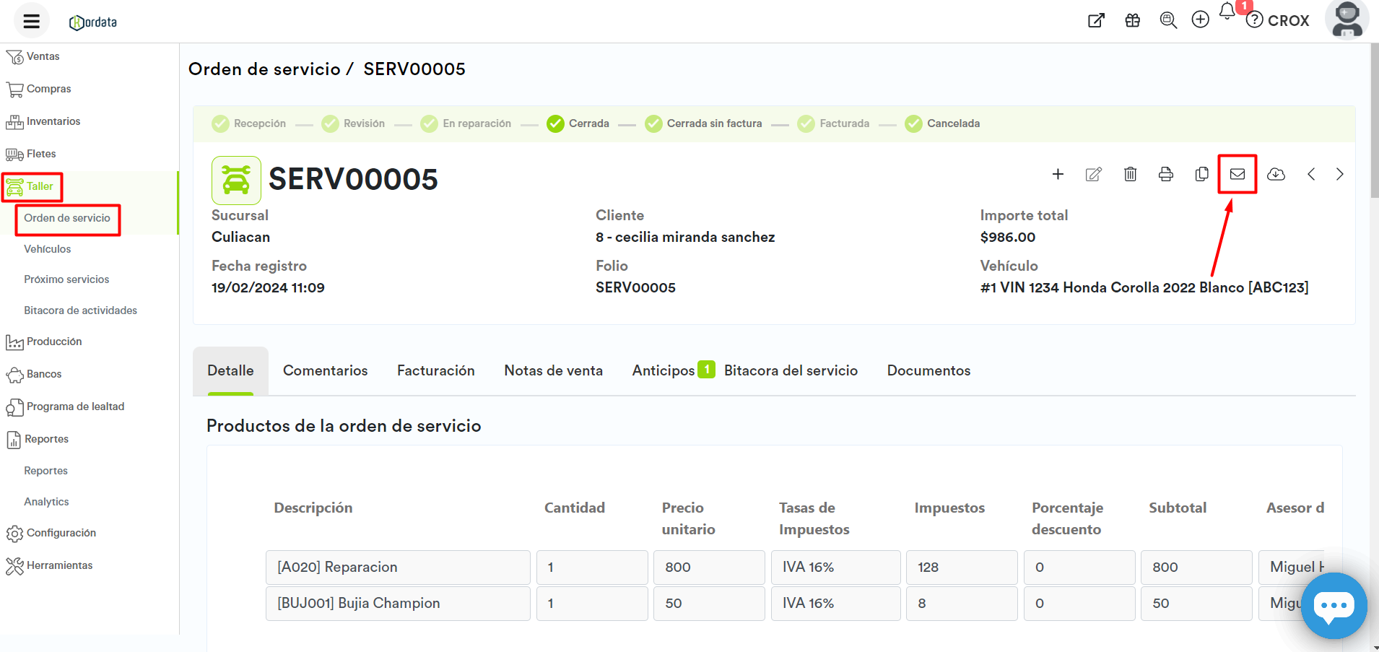Open the hamburger menu at top left

click(30, 20)
